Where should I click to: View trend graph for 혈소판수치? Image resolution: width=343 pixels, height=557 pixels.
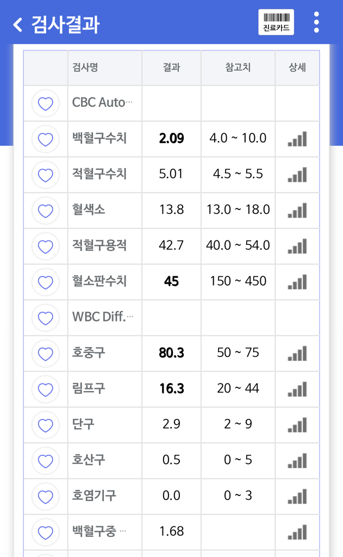pos(297,282)
